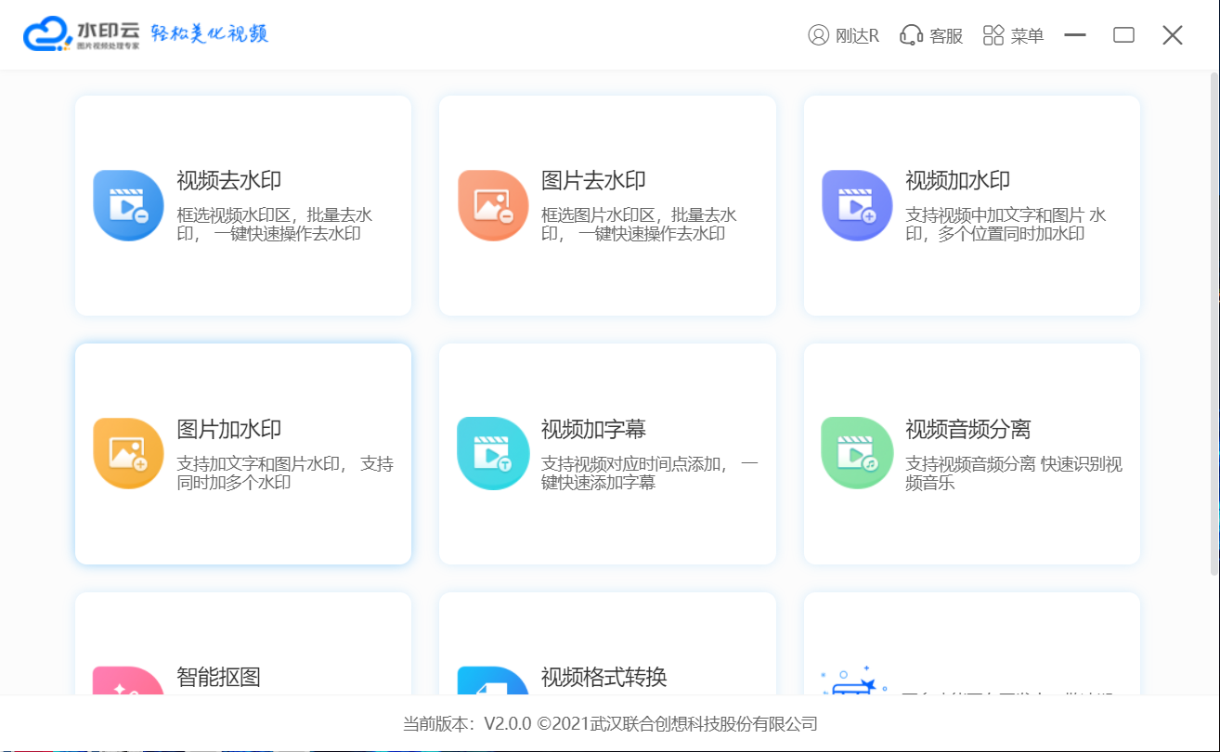Click the blue 视频格式转换 icon
This screenshot has width=1220, height=752.
pos(493,681)
